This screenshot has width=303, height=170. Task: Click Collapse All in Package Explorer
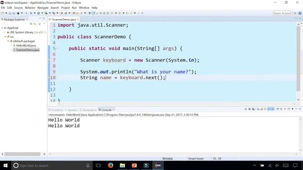31,24
